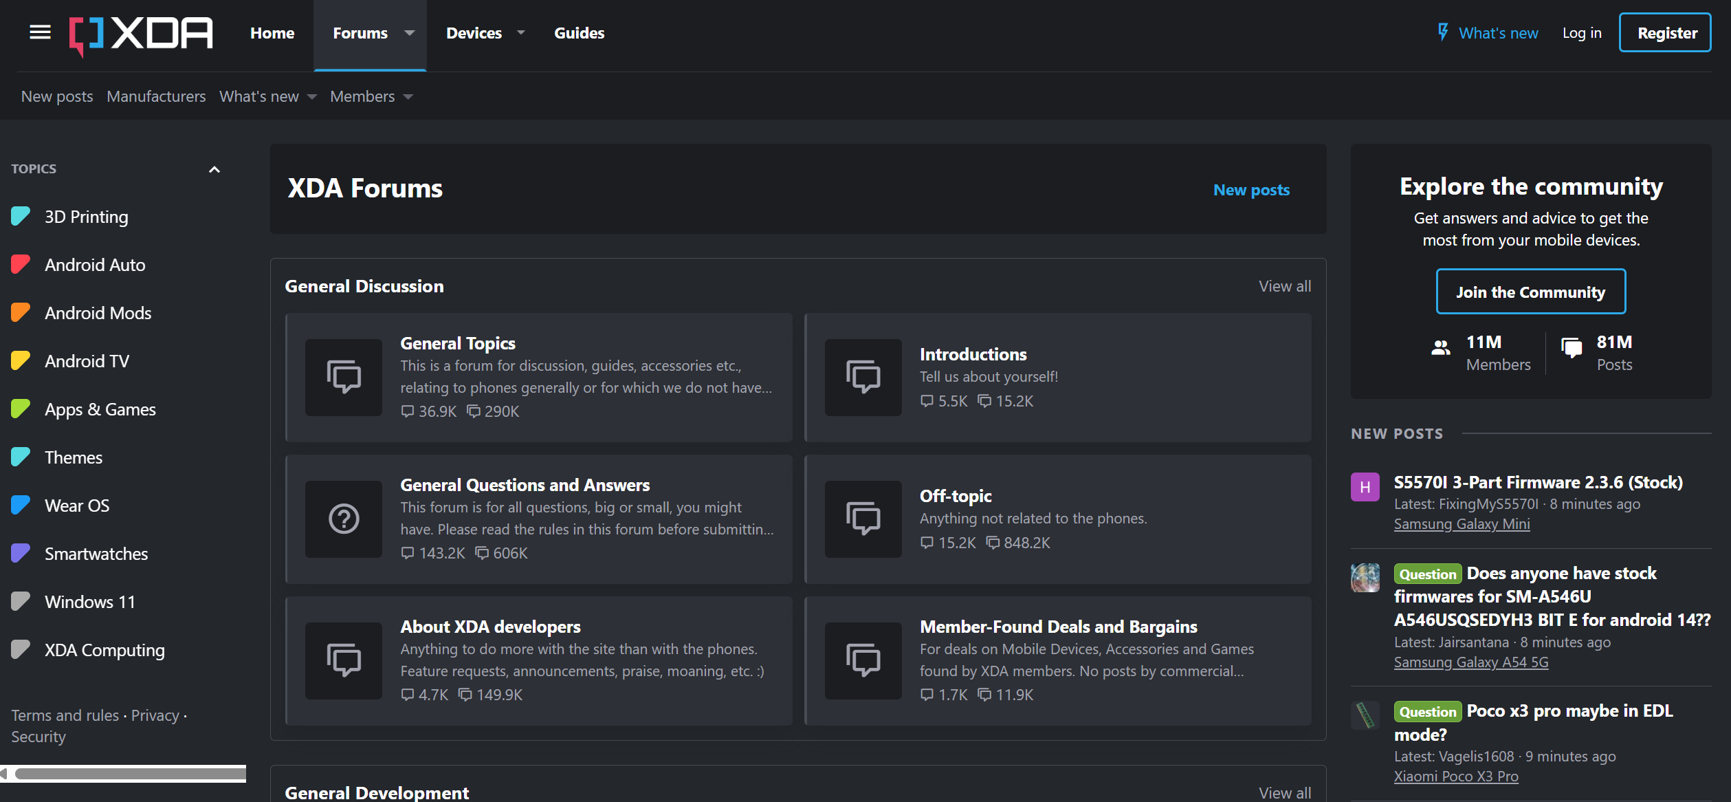Click the Member-Found Deals forum icon
Image resolution: width=1731 pixels, height=802 pixels.
pos(863,660)
